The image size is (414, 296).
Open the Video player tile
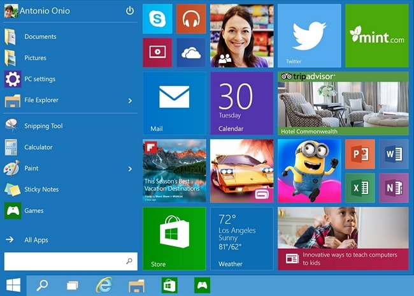(157, 52)
